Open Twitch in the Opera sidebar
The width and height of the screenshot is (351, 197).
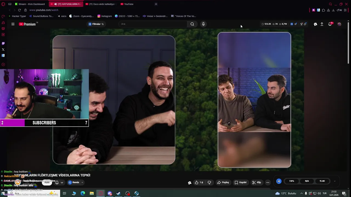tap(3, 43)
